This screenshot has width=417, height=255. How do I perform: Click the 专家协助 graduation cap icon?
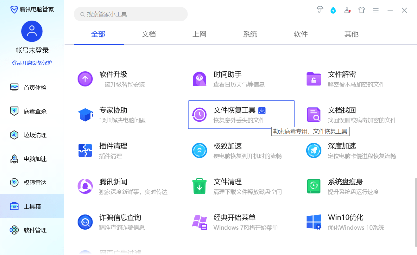pos(85,115)
